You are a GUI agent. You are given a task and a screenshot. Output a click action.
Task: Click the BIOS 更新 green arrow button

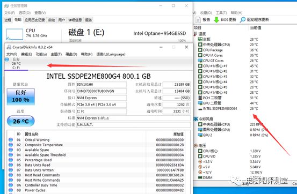click(x=225, y=19)
